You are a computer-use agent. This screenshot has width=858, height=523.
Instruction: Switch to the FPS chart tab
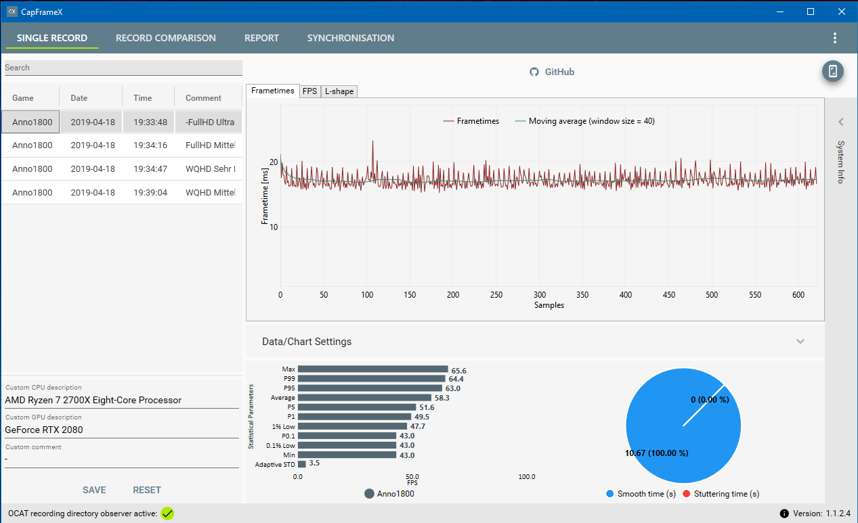click(310, 91)
